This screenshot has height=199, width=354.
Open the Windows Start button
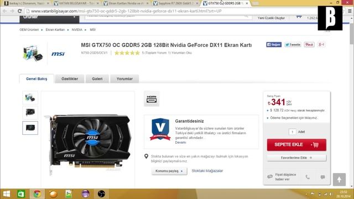[x=7, y=194]
